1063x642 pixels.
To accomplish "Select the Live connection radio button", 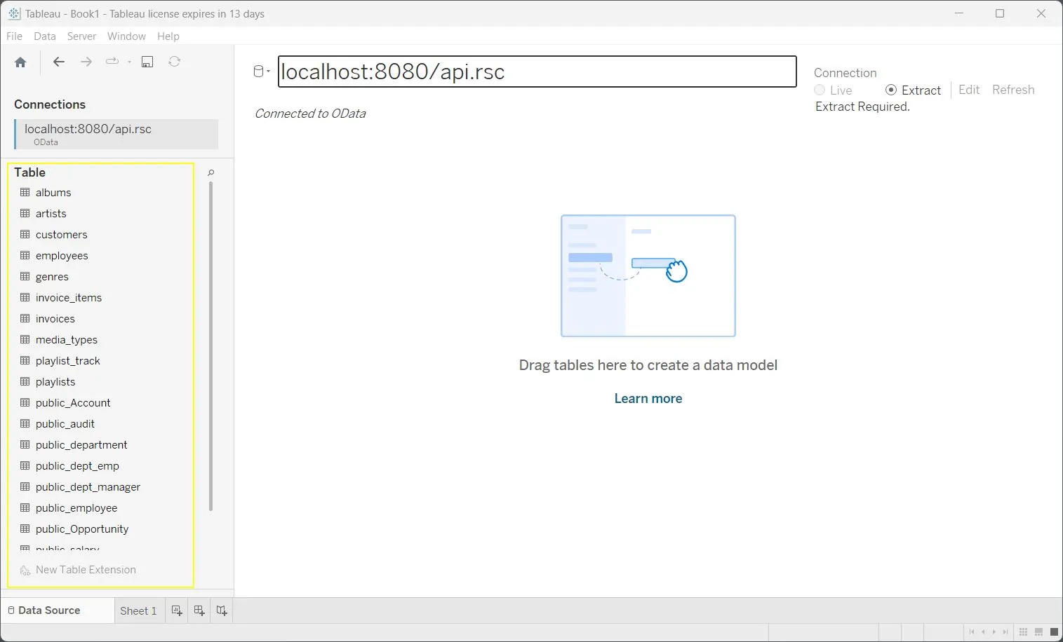I will point(819,90).
